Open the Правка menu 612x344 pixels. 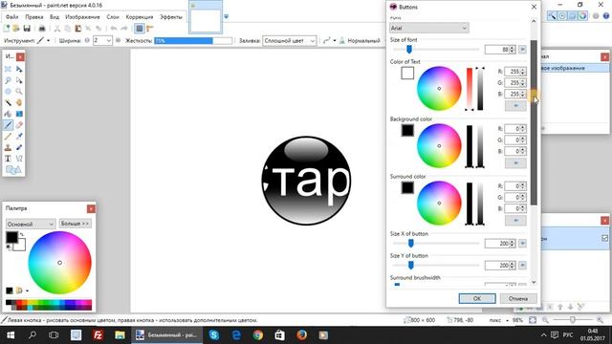pyautogui.click(x=34, y=17)
